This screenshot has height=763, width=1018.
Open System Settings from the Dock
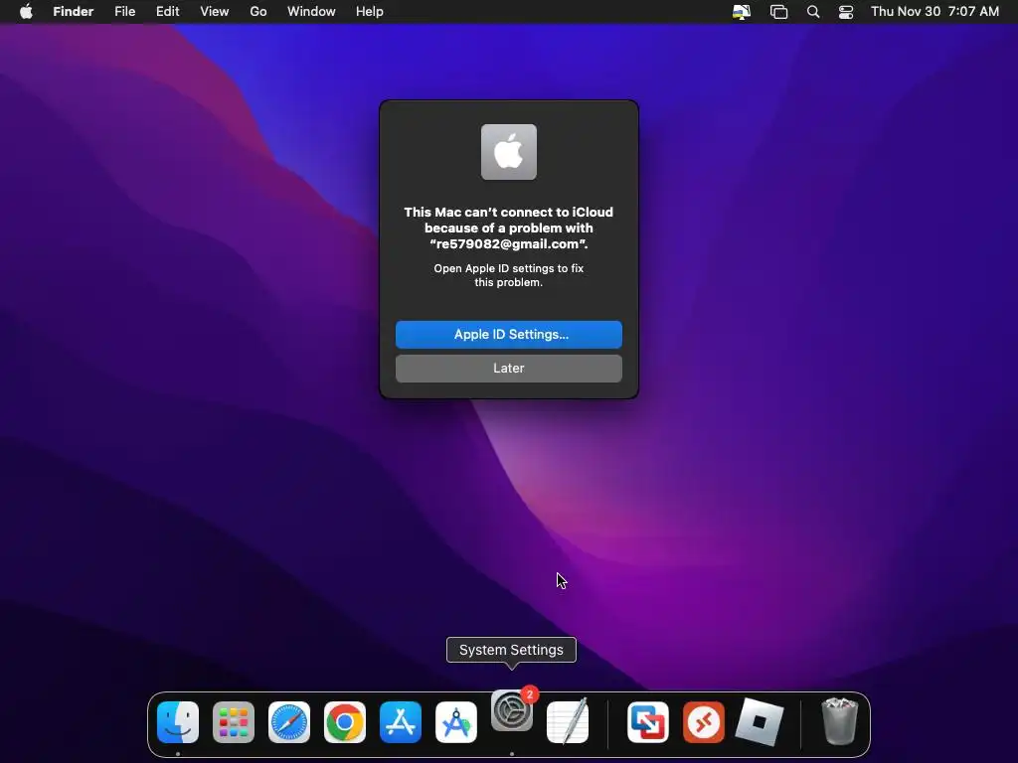coord(512,710)
